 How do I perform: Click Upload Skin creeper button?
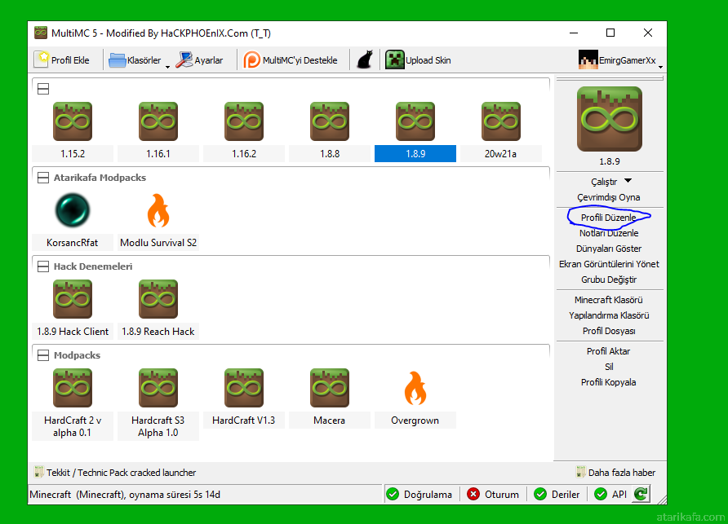tap(418, 59)
